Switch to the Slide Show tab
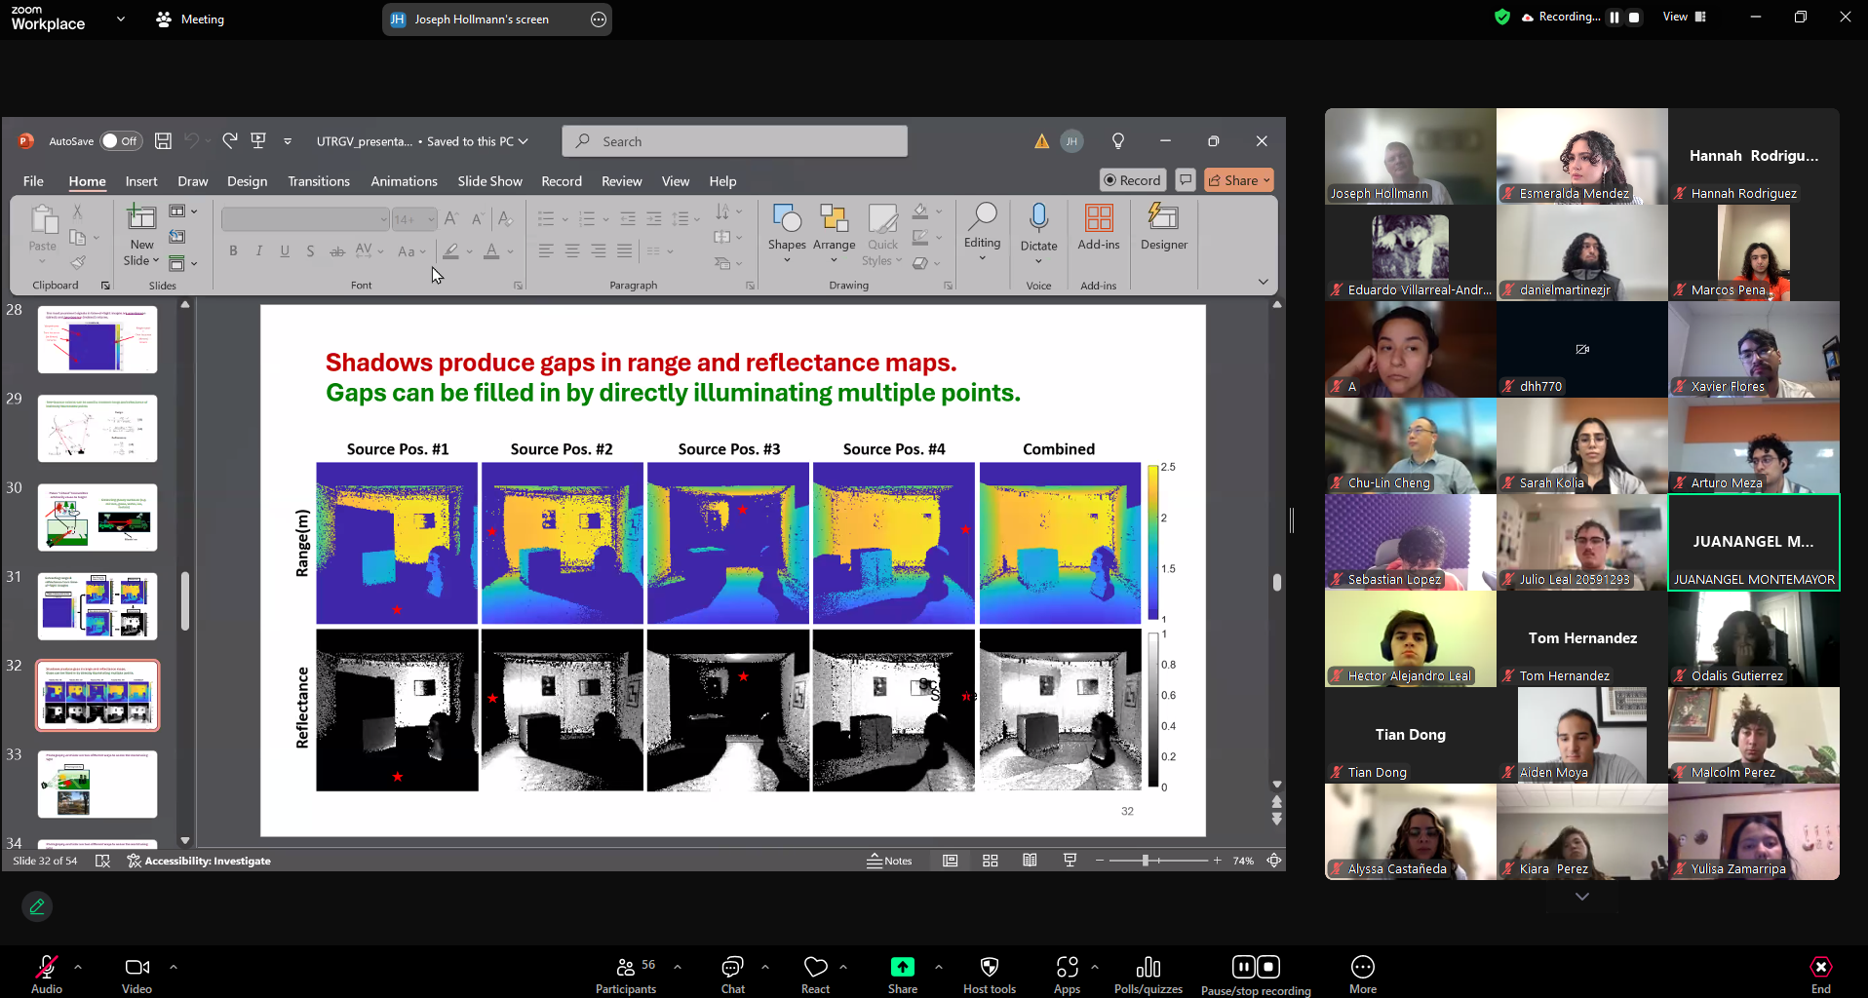The image size is (1868, 998). [x=489, y=181]
